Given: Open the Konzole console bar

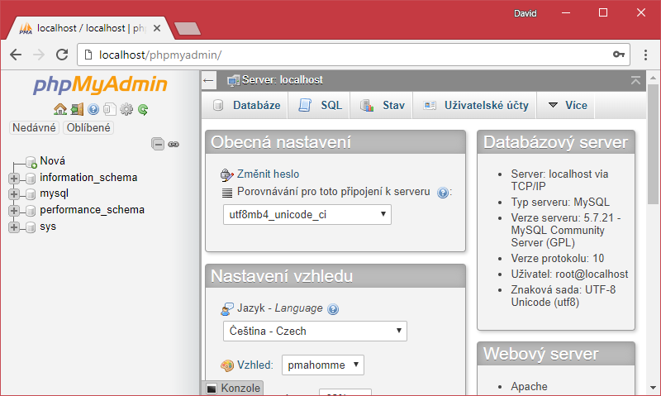Looking at the screenshot, I should click(234, 389).
